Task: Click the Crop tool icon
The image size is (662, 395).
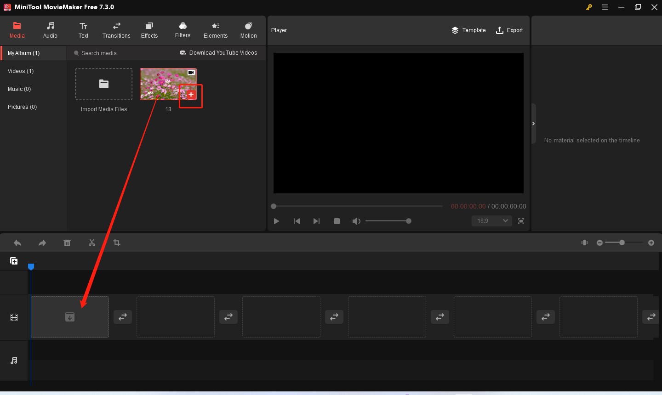Action: point(117,243)
